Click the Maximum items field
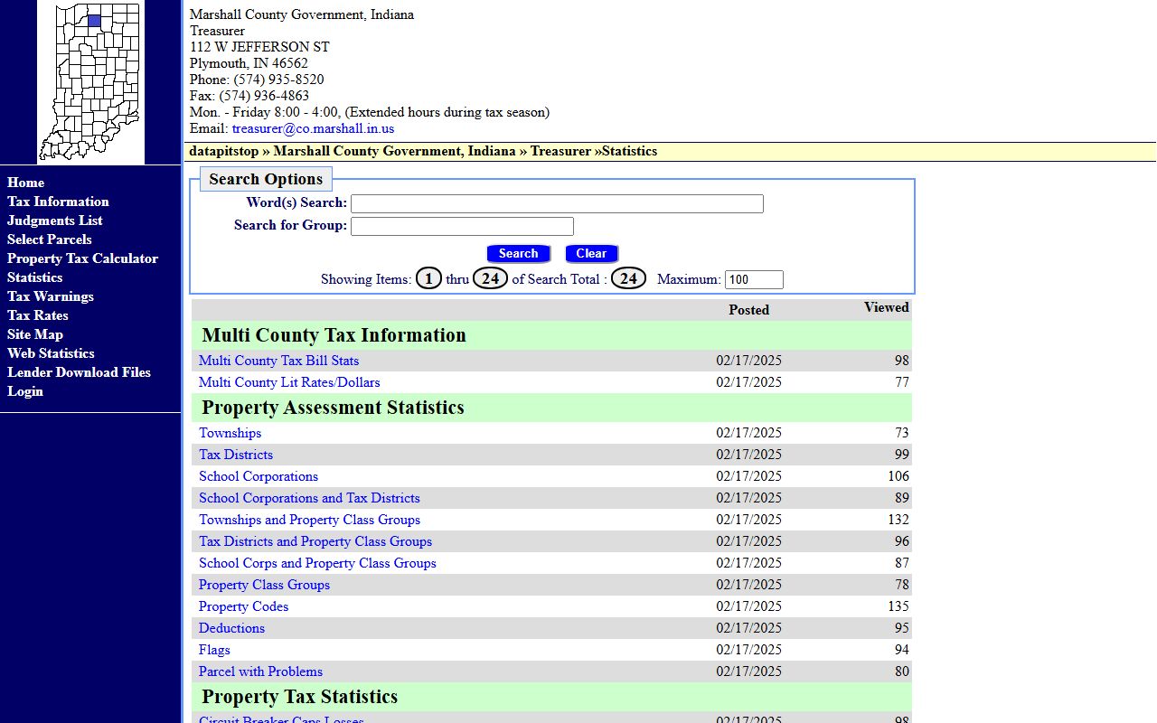This screenshot has height=723, width=1157. click(x=754, y=280)
